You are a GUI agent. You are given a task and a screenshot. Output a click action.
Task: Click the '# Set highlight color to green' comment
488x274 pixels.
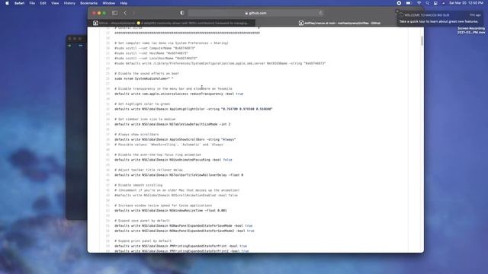[x=142, y=104]
